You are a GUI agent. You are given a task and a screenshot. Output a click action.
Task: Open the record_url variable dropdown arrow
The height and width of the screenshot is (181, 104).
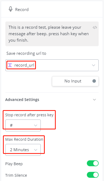pyautogui.click(x=94, y=65)
